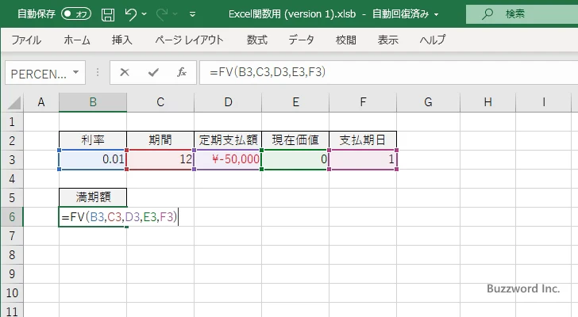The height and width of the screenshot is (317, 578).
Task: Switch to the データ tab
Action: [301, 40]
